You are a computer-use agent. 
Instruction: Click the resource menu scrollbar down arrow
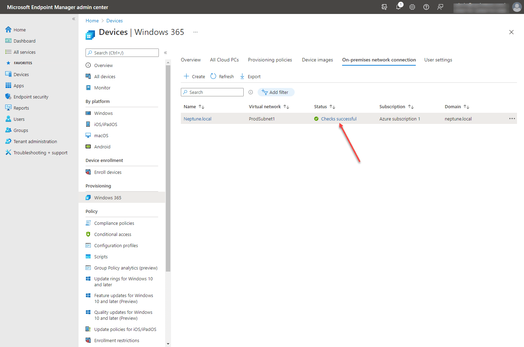click(x=168, y=344)
